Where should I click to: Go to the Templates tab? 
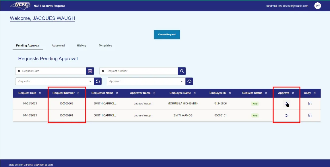(105, 45)
